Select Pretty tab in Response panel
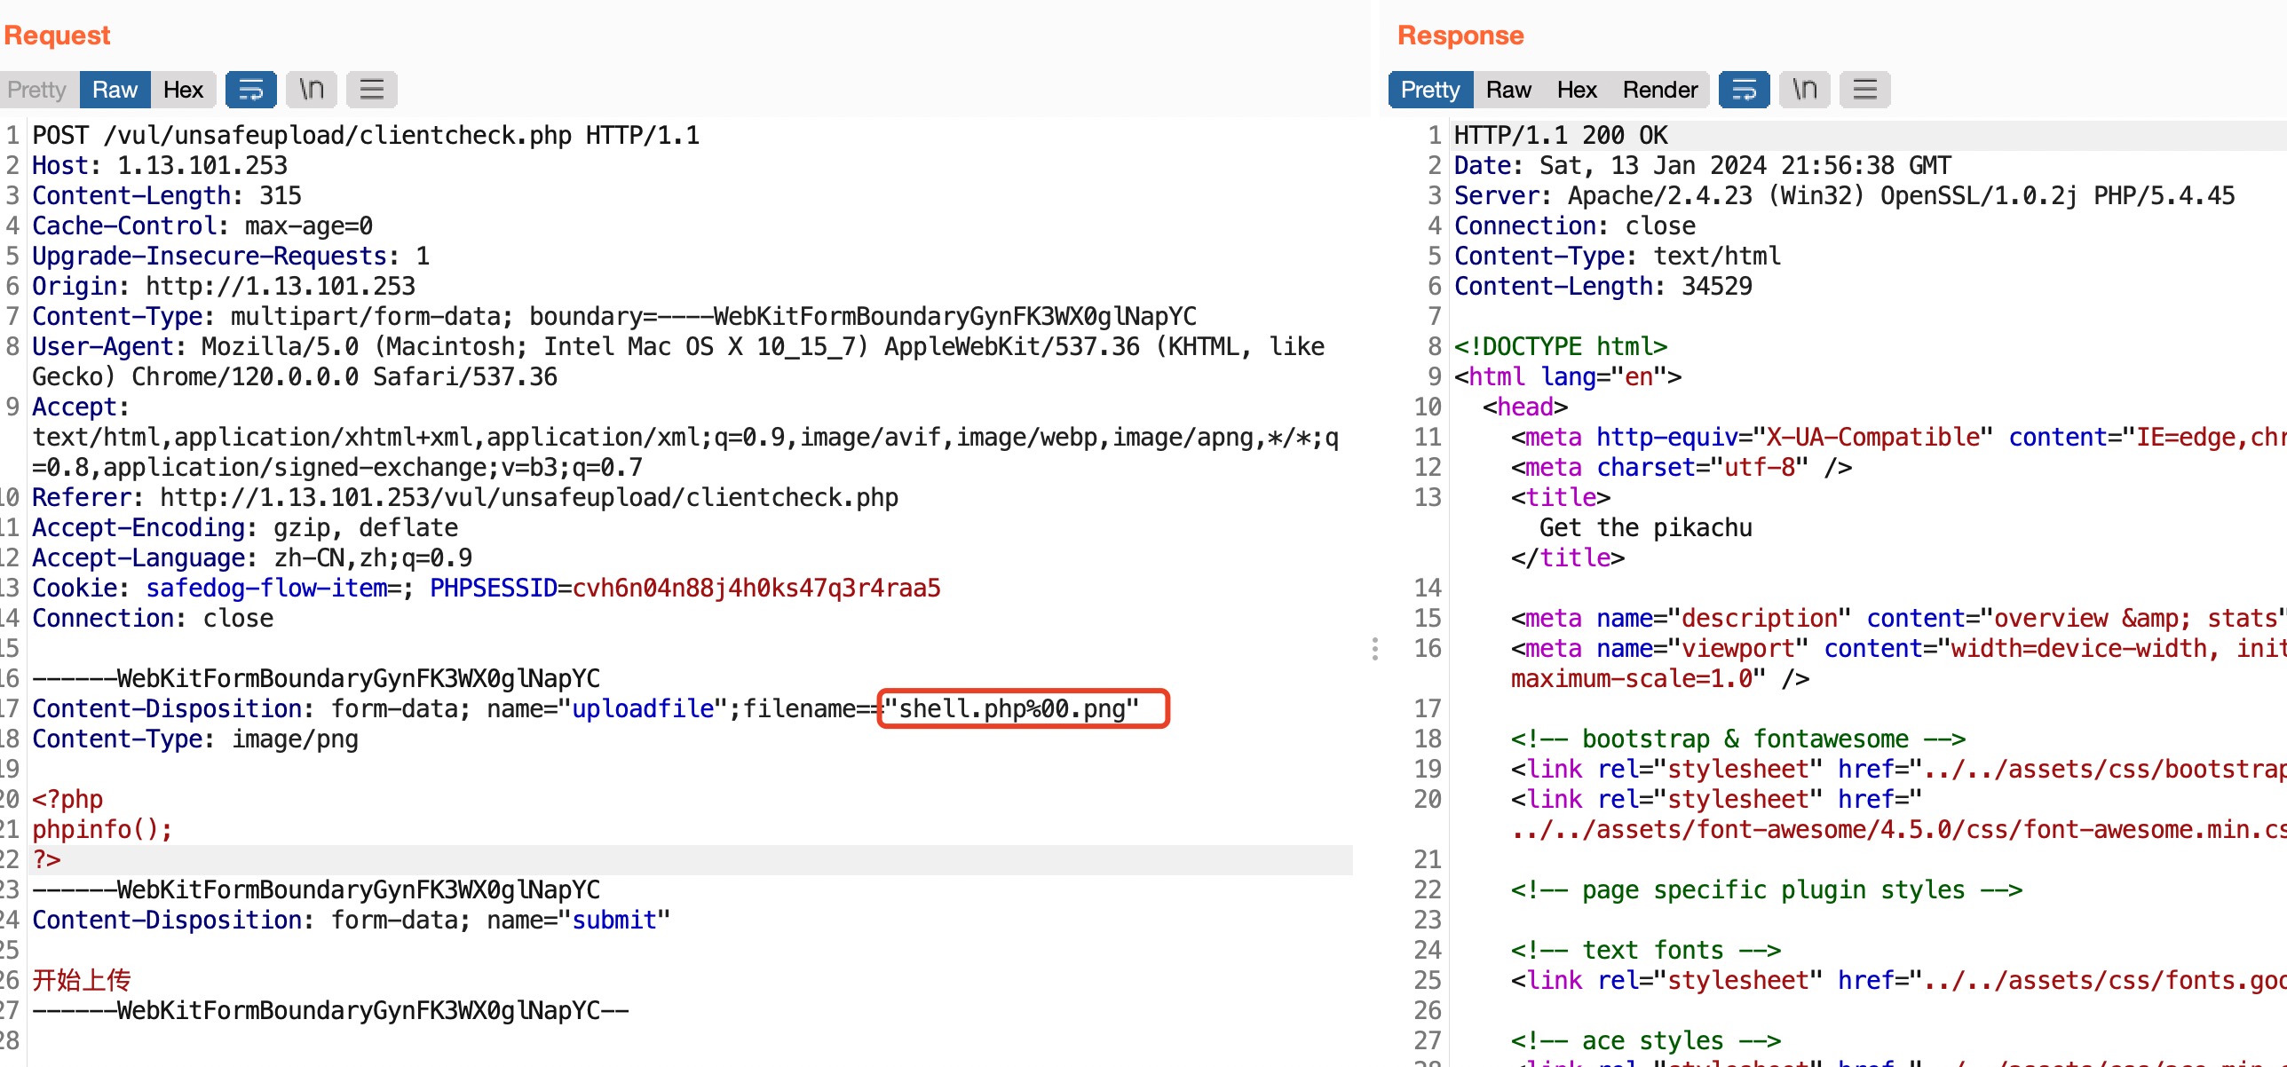Viewport: 2287px width, 1067px height. coord(1429,90)
